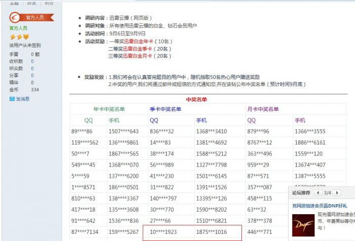The width and height of the screenshot is (355, 241).
Task: Click the cell 1536****836
Action: click(x=124, y=221)
